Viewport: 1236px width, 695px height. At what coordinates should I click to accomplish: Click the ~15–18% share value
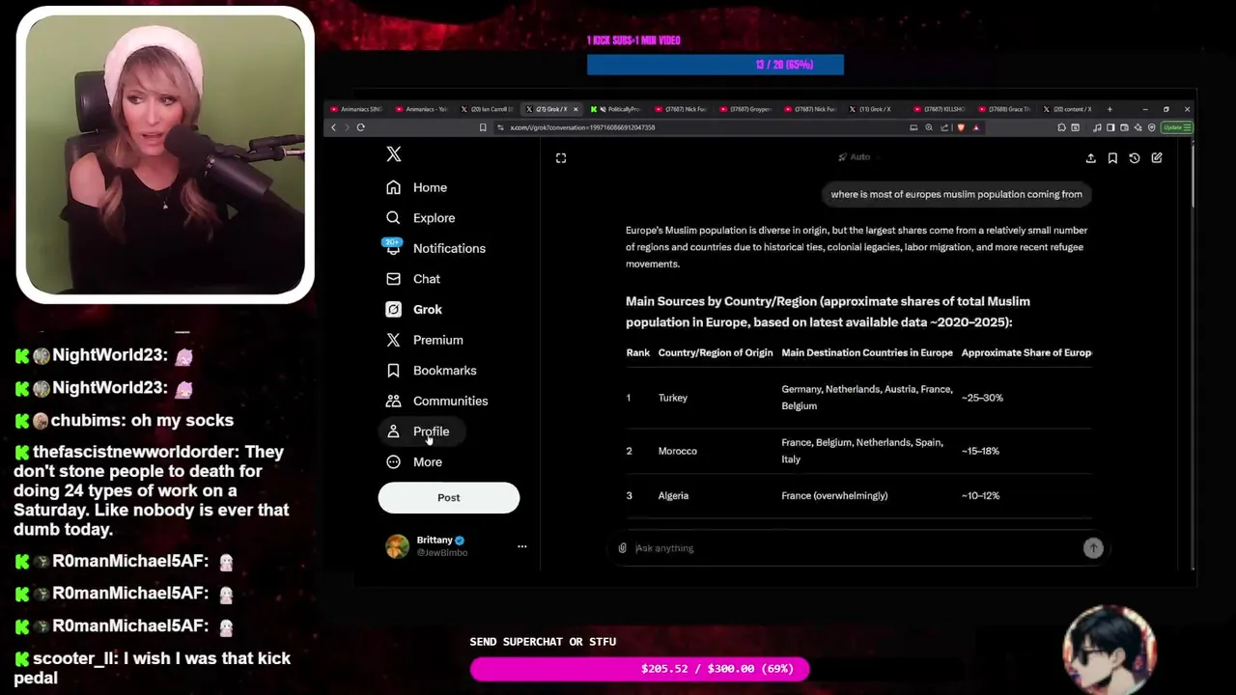pos(980,451)
